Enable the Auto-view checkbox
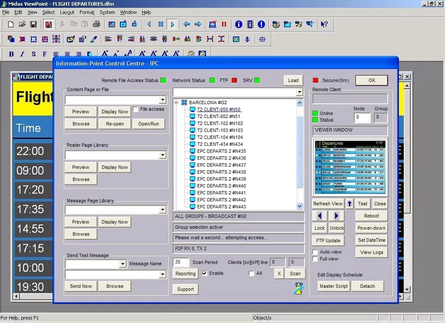Screen dimensions: 445x323 coord(315,252)
